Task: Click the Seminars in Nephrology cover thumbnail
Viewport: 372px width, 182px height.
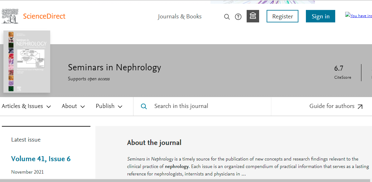Action: tap(27, 61)
